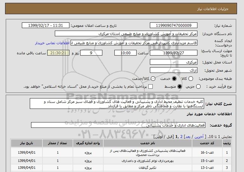Open the اطلاعات تماس خریدار link

tap(52, 43)
